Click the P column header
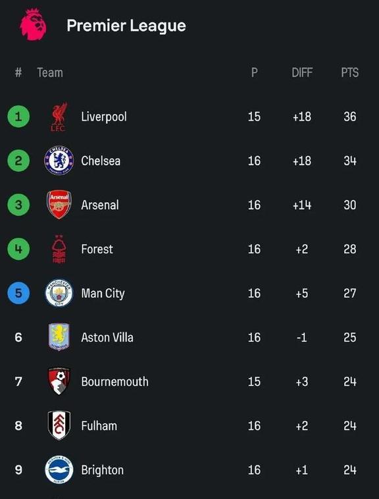The height and width of the screenshot is (499, 379). [x=255, y=72]
